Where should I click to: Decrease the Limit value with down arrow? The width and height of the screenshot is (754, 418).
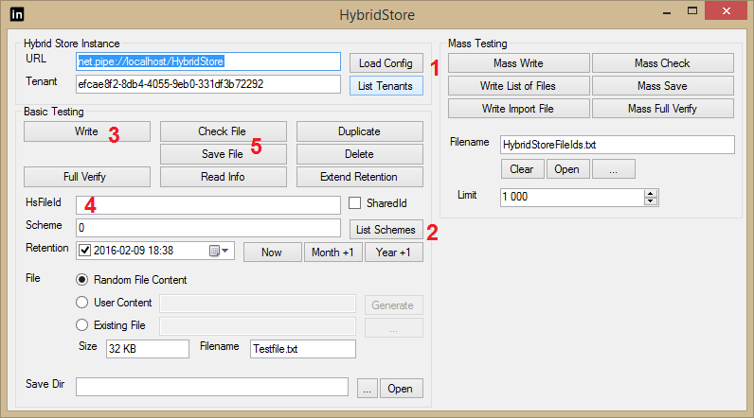point(651,200)
